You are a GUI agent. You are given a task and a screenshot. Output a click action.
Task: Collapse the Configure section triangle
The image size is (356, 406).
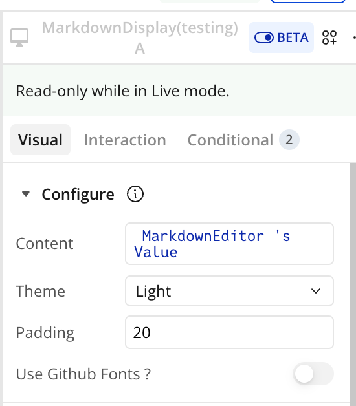[x=26, y=194]
